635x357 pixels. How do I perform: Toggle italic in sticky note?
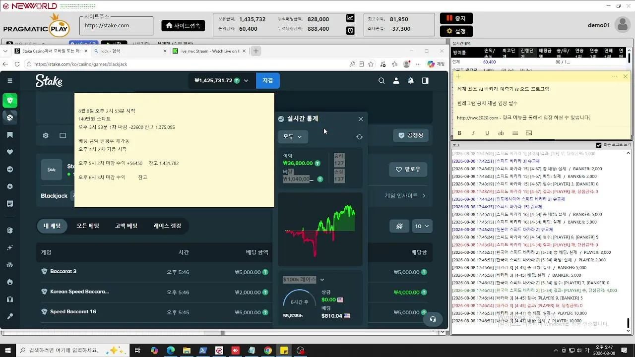473,133
